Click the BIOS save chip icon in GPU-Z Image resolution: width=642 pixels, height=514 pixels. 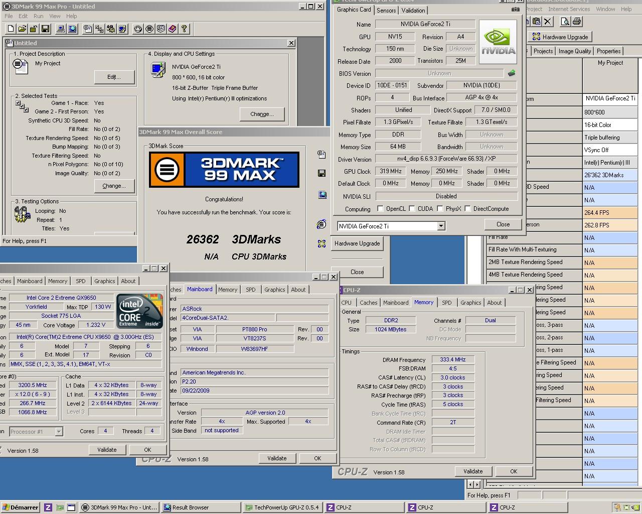[512, 73]
